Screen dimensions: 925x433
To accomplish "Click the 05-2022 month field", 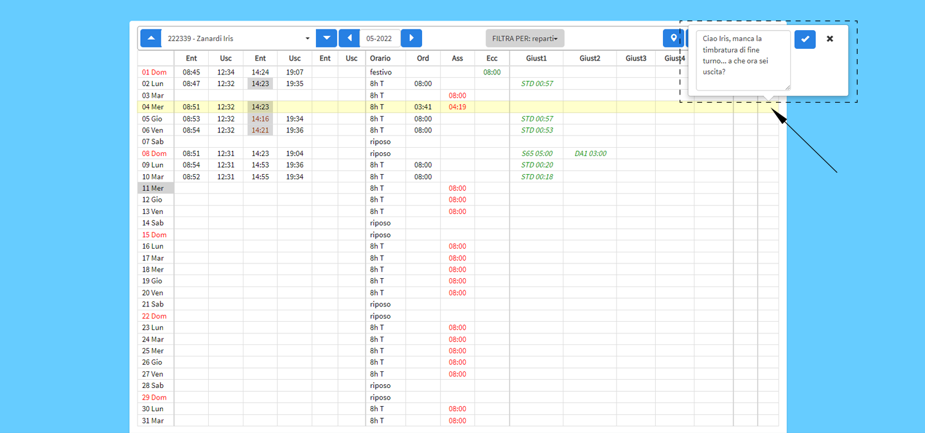I will 380,39.
